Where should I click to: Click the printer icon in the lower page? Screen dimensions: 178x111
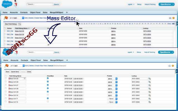tap(169, 66)
